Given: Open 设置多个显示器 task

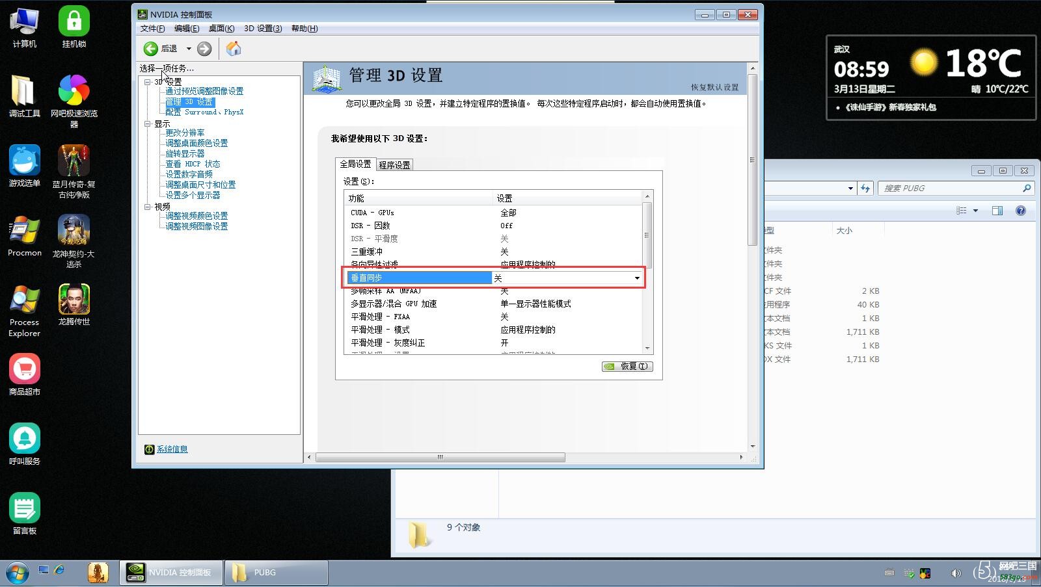Looking at the screenshot, I should pos(193,196).
